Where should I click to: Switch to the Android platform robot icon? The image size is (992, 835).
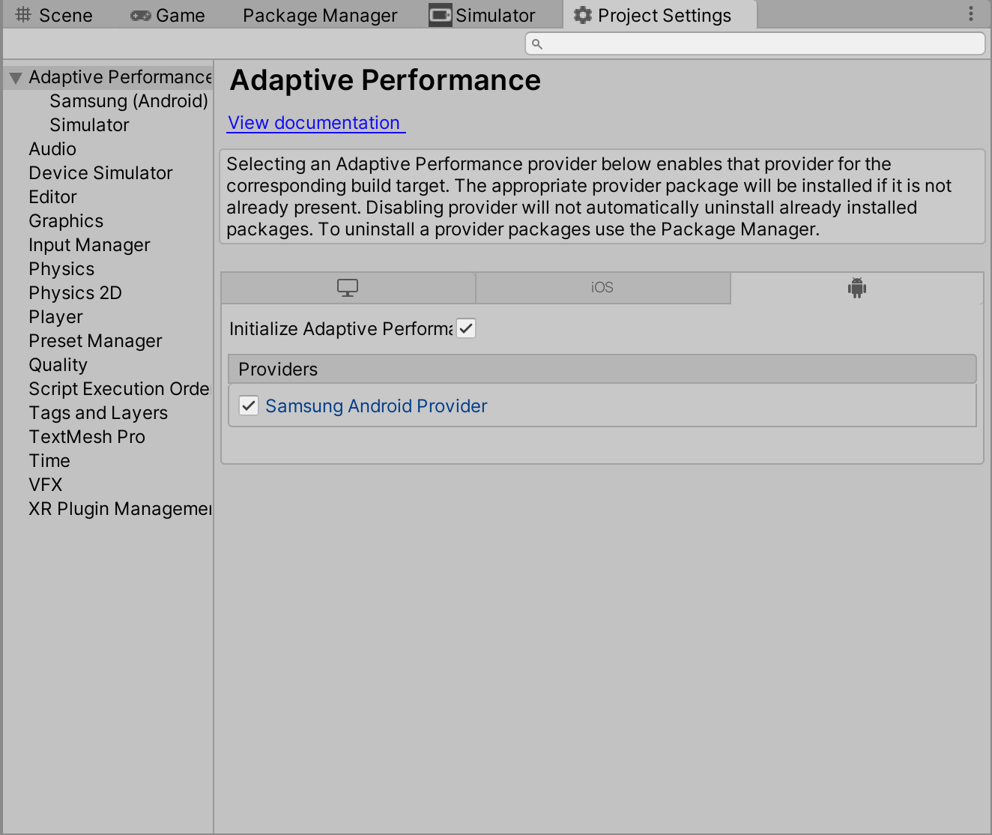pos(856,287)
